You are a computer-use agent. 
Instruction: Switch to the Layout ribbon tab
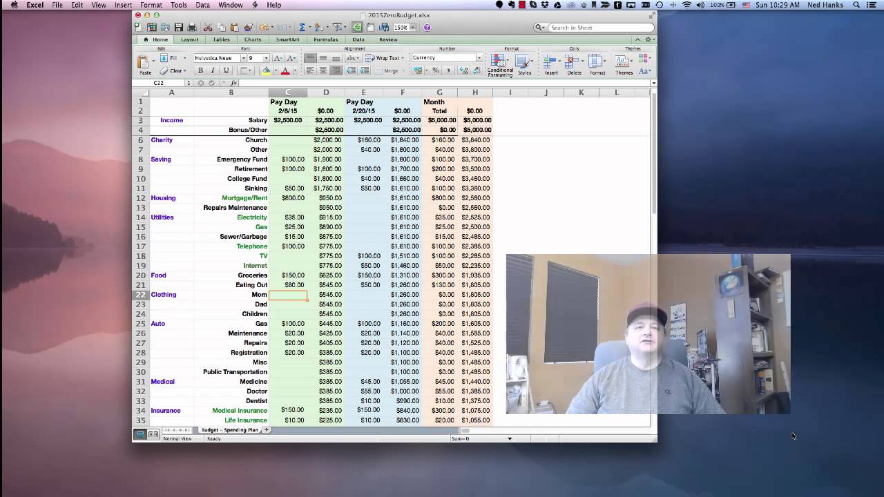pyautogui.click(x=189, y=39)
